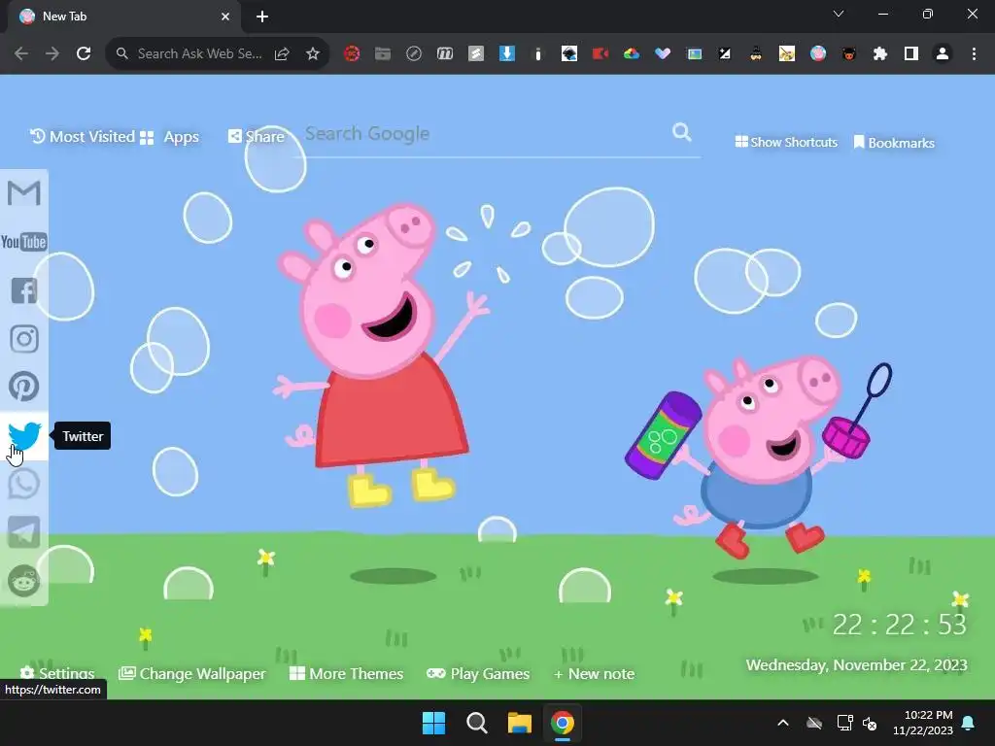Share this page from the address bar
Image resolution: width=995 pixels, height=746 pixels.
(x=282, y=54)
